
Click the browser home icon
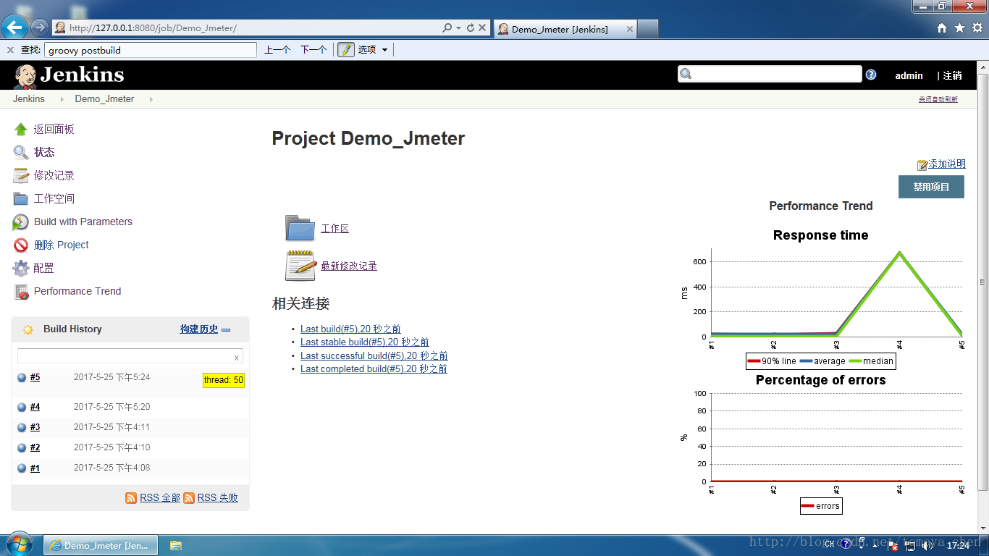pos(942,28)
